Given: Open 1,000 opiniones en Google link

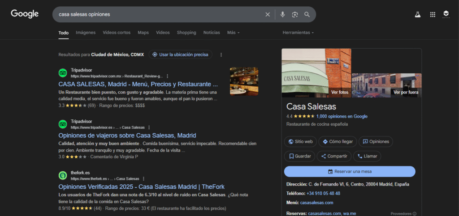Looking at the screenshot, I should point(342,116).
